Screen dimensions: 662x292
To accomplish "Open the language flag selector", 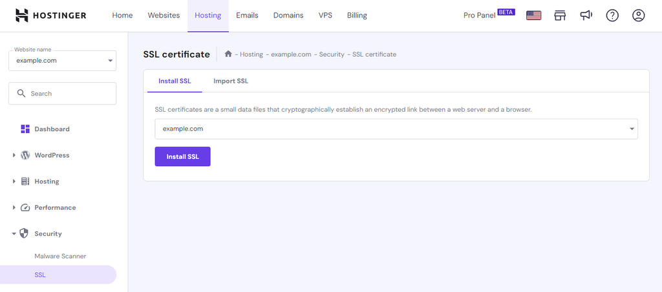I will click(x=533, y=16).
